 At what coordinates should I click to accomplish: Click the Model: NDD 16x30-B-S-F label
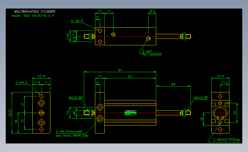tap(33, 16)
